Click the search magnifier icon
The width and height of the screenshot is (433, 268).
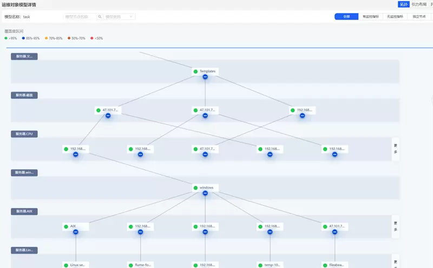click(100, 17)
